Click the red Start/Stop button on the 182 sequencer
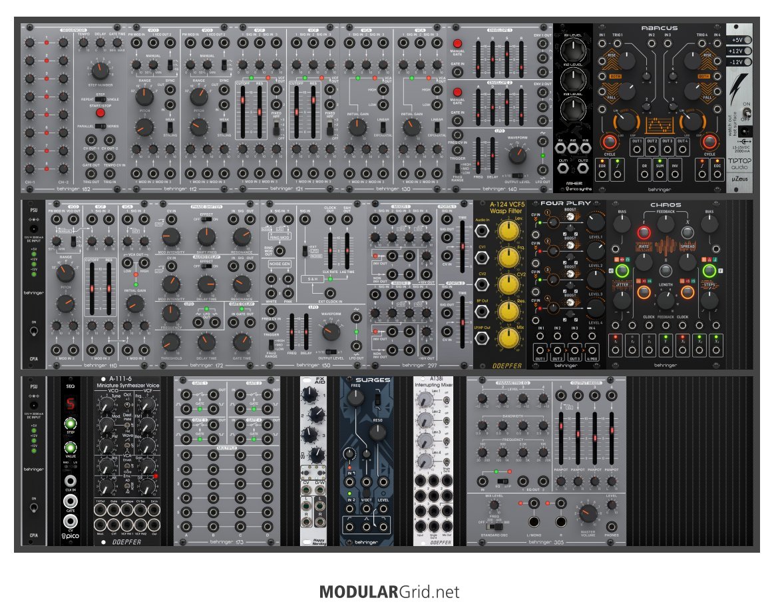 [100, 113]
